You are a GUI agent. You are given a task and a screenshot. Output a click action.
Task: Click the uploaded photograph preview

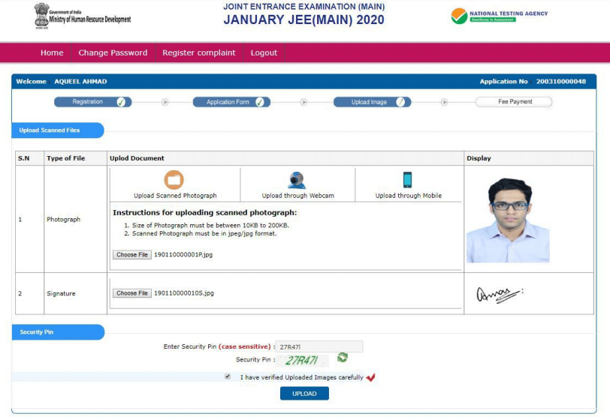508,220
